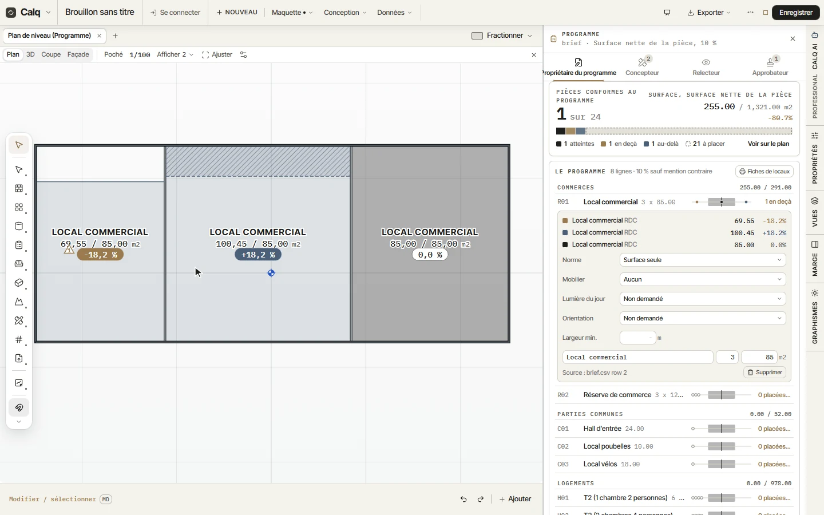Click the 3D box object tool icon
The width and height of the screenshot is (824, 515).
(19, 283)
